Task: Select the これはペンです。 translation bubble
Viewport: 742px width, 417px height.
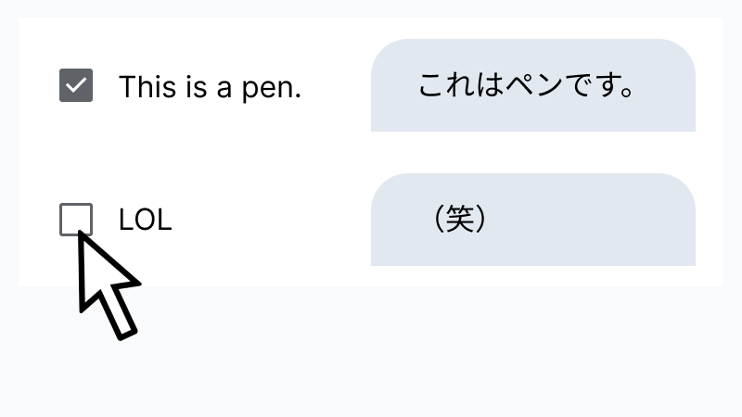Action: [532, 85]
